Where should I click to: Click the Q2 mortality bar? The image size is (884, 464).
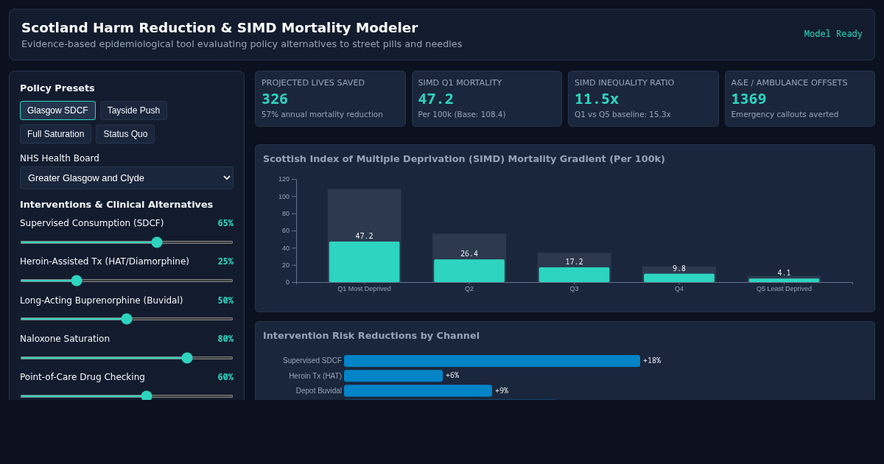[469, 270]
